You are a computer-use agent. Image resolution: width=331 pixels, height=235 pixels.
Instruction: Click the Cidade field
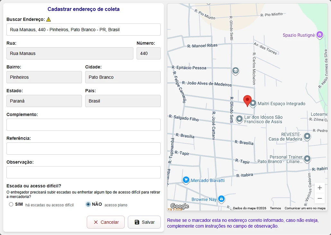[x=123, y=77]
